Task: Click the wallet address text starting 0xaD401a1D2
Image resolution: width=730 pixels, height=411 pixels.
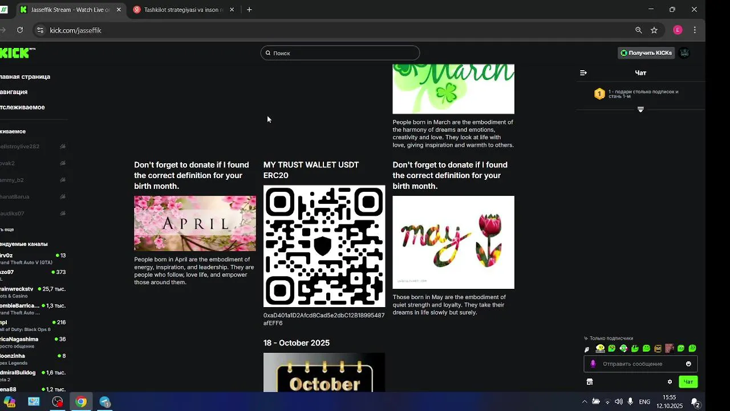Action: point(324,319)
